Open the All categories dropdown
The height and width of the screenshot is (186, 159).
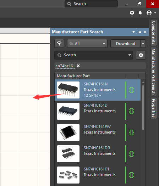pos(87,44)
